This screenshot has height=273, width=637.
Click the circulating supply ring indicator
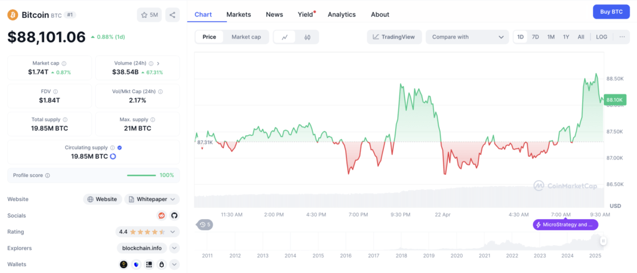[x=113, y=156]
